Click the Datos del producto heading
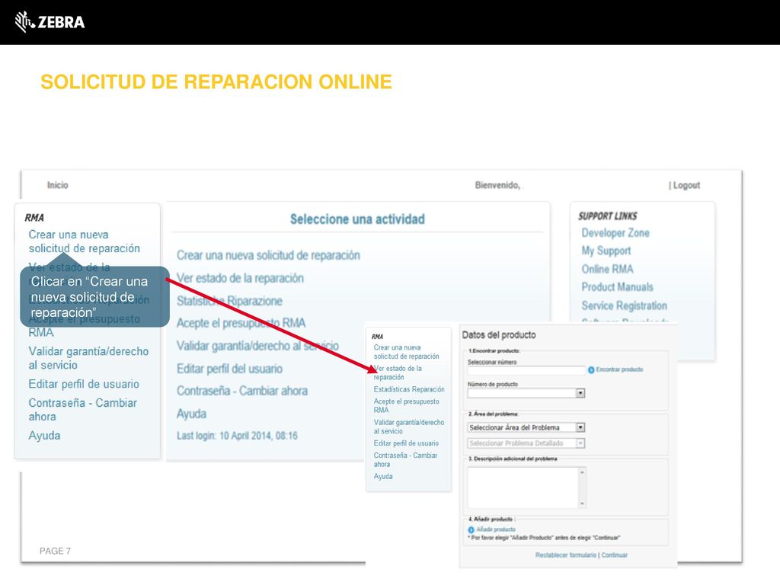Viewport: 780px width, 585px height. pyautogui.click(x=499, y=335)
